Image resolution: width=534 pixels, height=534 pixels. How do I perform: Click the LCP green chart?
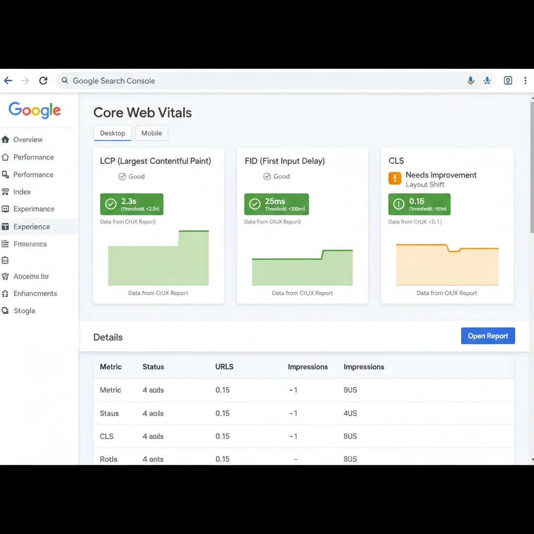[x=159, y=258]
